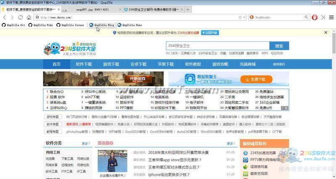Screen dimensions: 336x179
Task: Dismiss the browser upgrade notice bar
Action: (x=326, y=33)
